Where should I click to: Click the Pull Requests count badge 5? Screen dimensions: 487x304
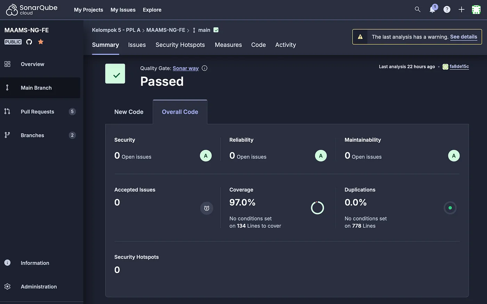point(72,111)
